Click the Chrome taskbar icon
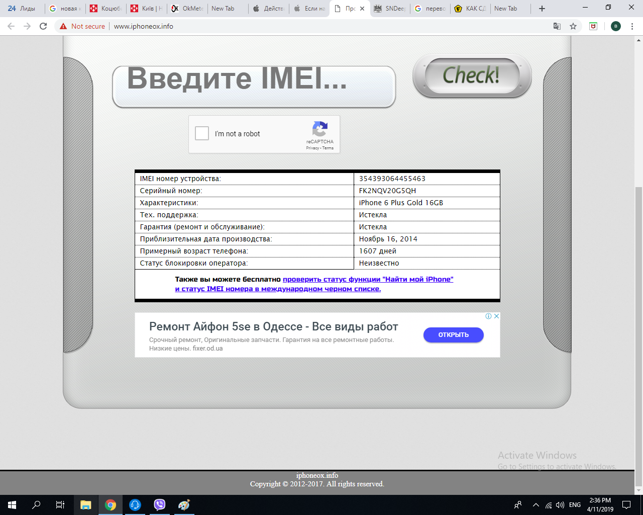The image size is (643, 515). point(111,505)
